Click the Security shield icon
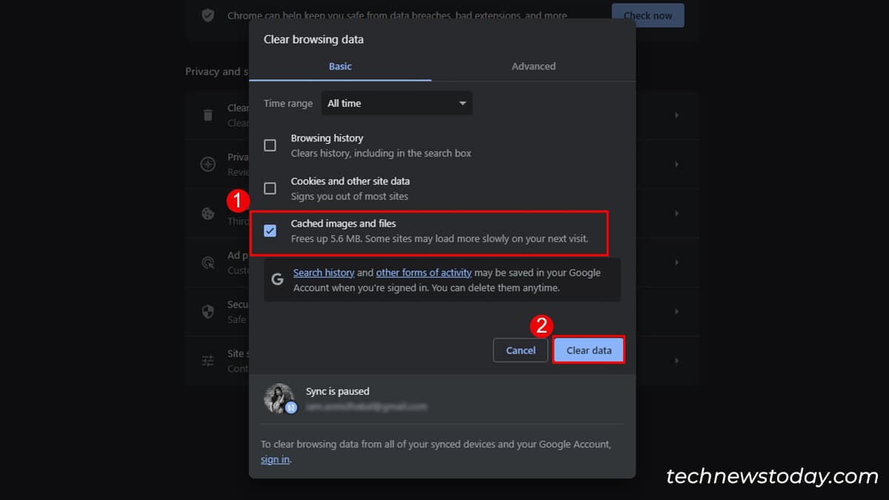 click(x=208, y=311)
